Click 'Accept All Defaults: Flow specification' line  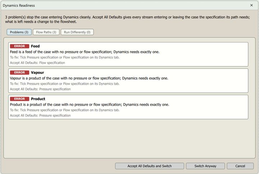point(37,63)
